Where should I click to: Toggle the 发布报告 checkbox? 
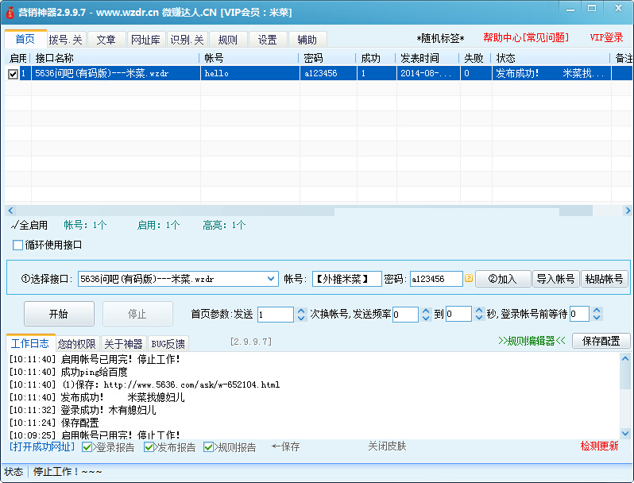149,447
